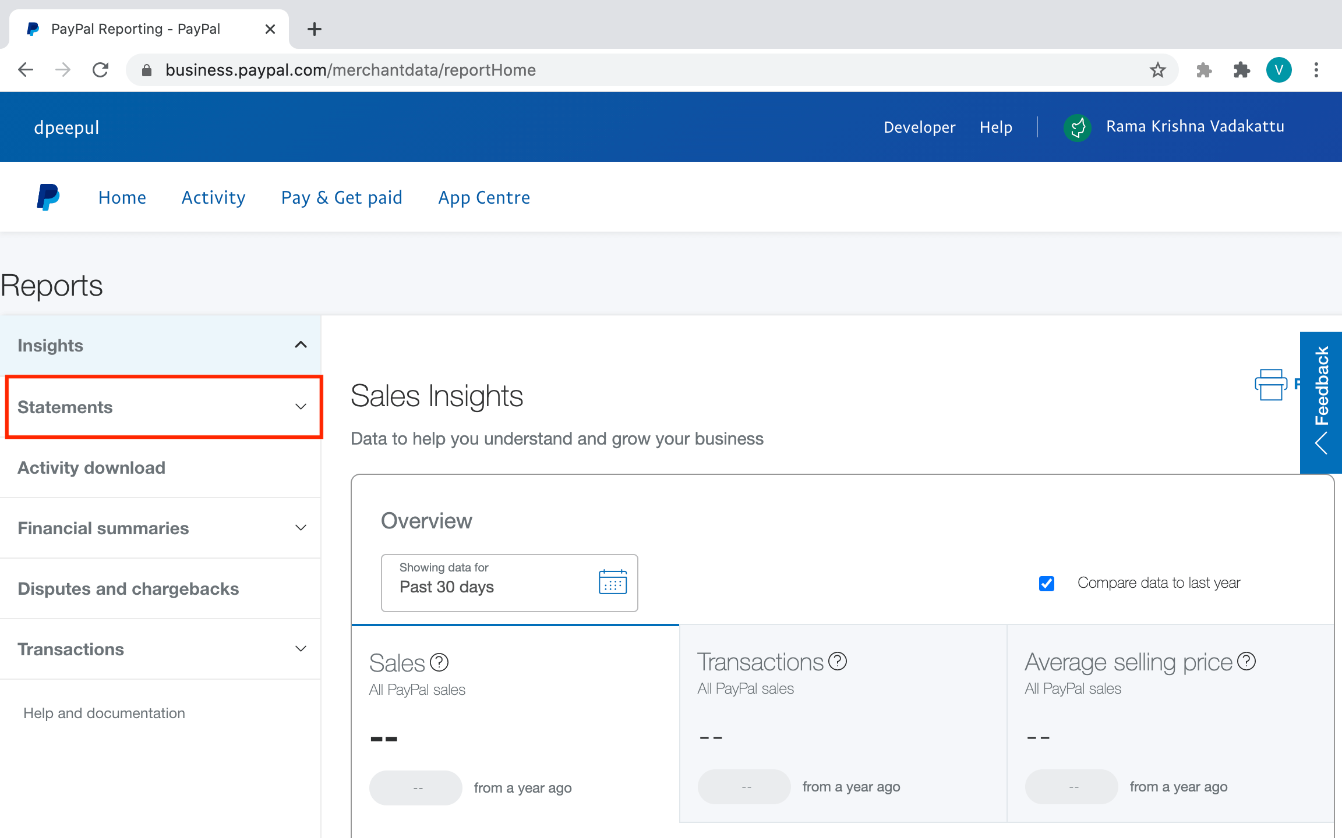
Task: Click the Pay & Get paid menu item
Action: point(341,197)
